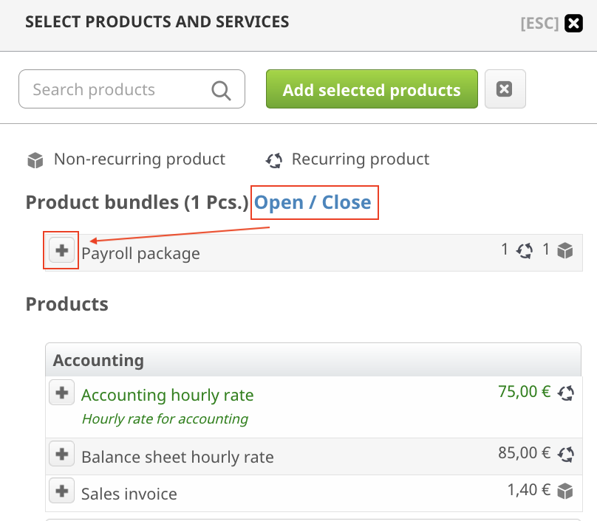The image size is (597, 521).
Task: Select the Accounting hourly rate product name
Action: (168, 395)
